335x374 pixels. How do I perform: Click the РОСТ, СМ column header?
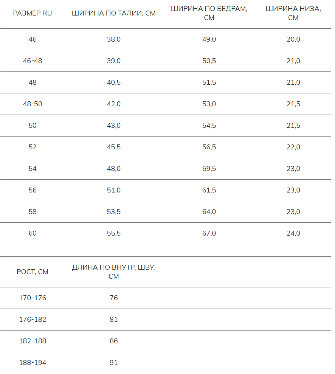coord(33,272)
